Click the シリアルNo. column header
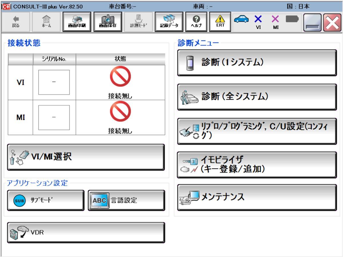This screenshot has height=257, width=343. (54, 59)
